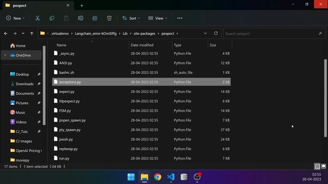Expand the OneDrive tree node
The image size is (328, 184).
click(x=5, y=55)
